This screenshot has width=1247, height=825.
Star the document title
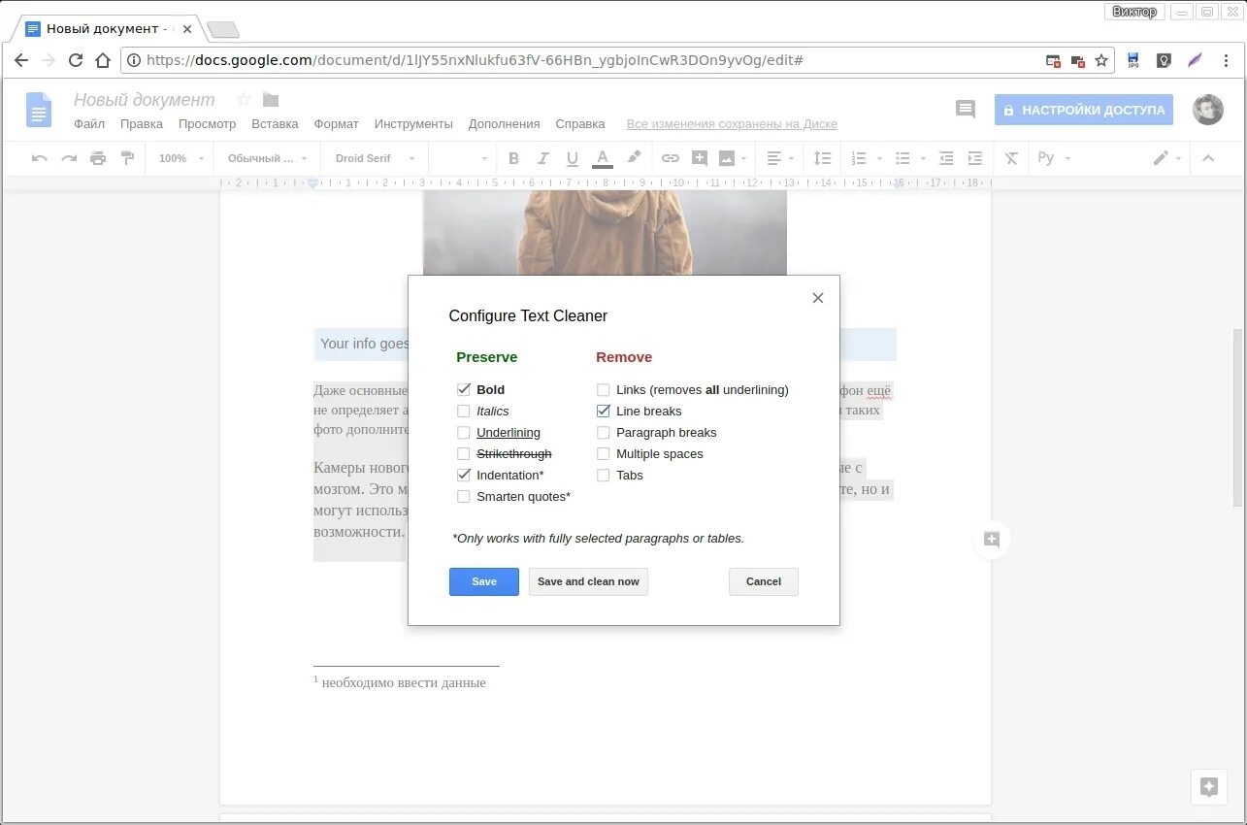(244, 100)
